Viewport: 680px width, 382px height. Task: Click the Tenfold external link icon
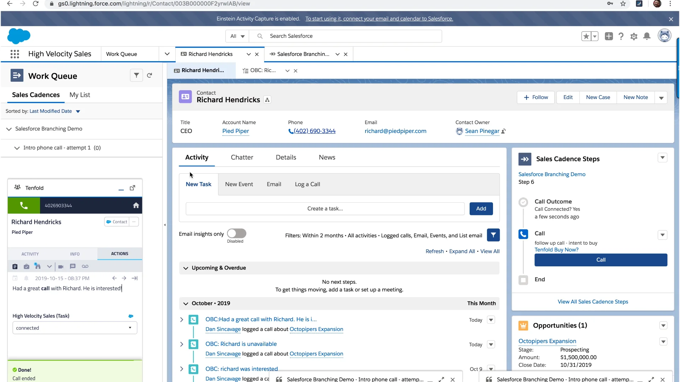132,187
